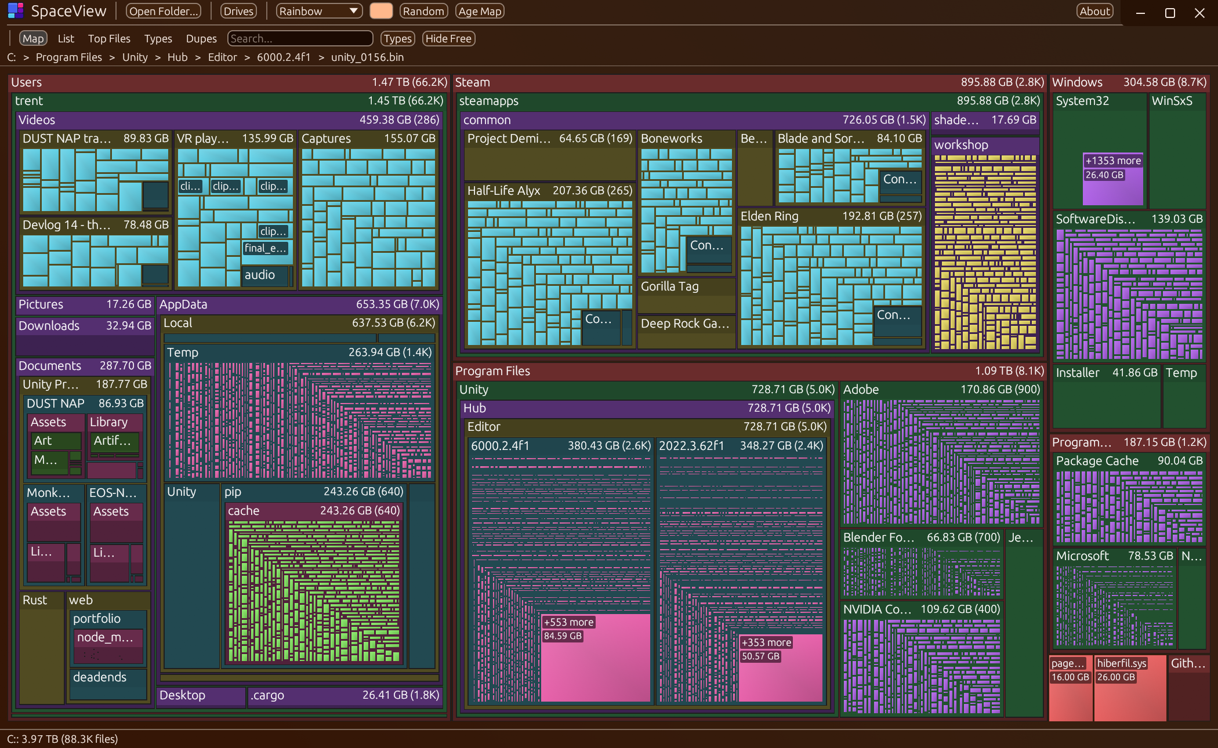Image resolution: width=1218 pixels, height=748 pixels.
Task: Switch to the Types tab
Action: pyautogui.click(x=158, y=38)
